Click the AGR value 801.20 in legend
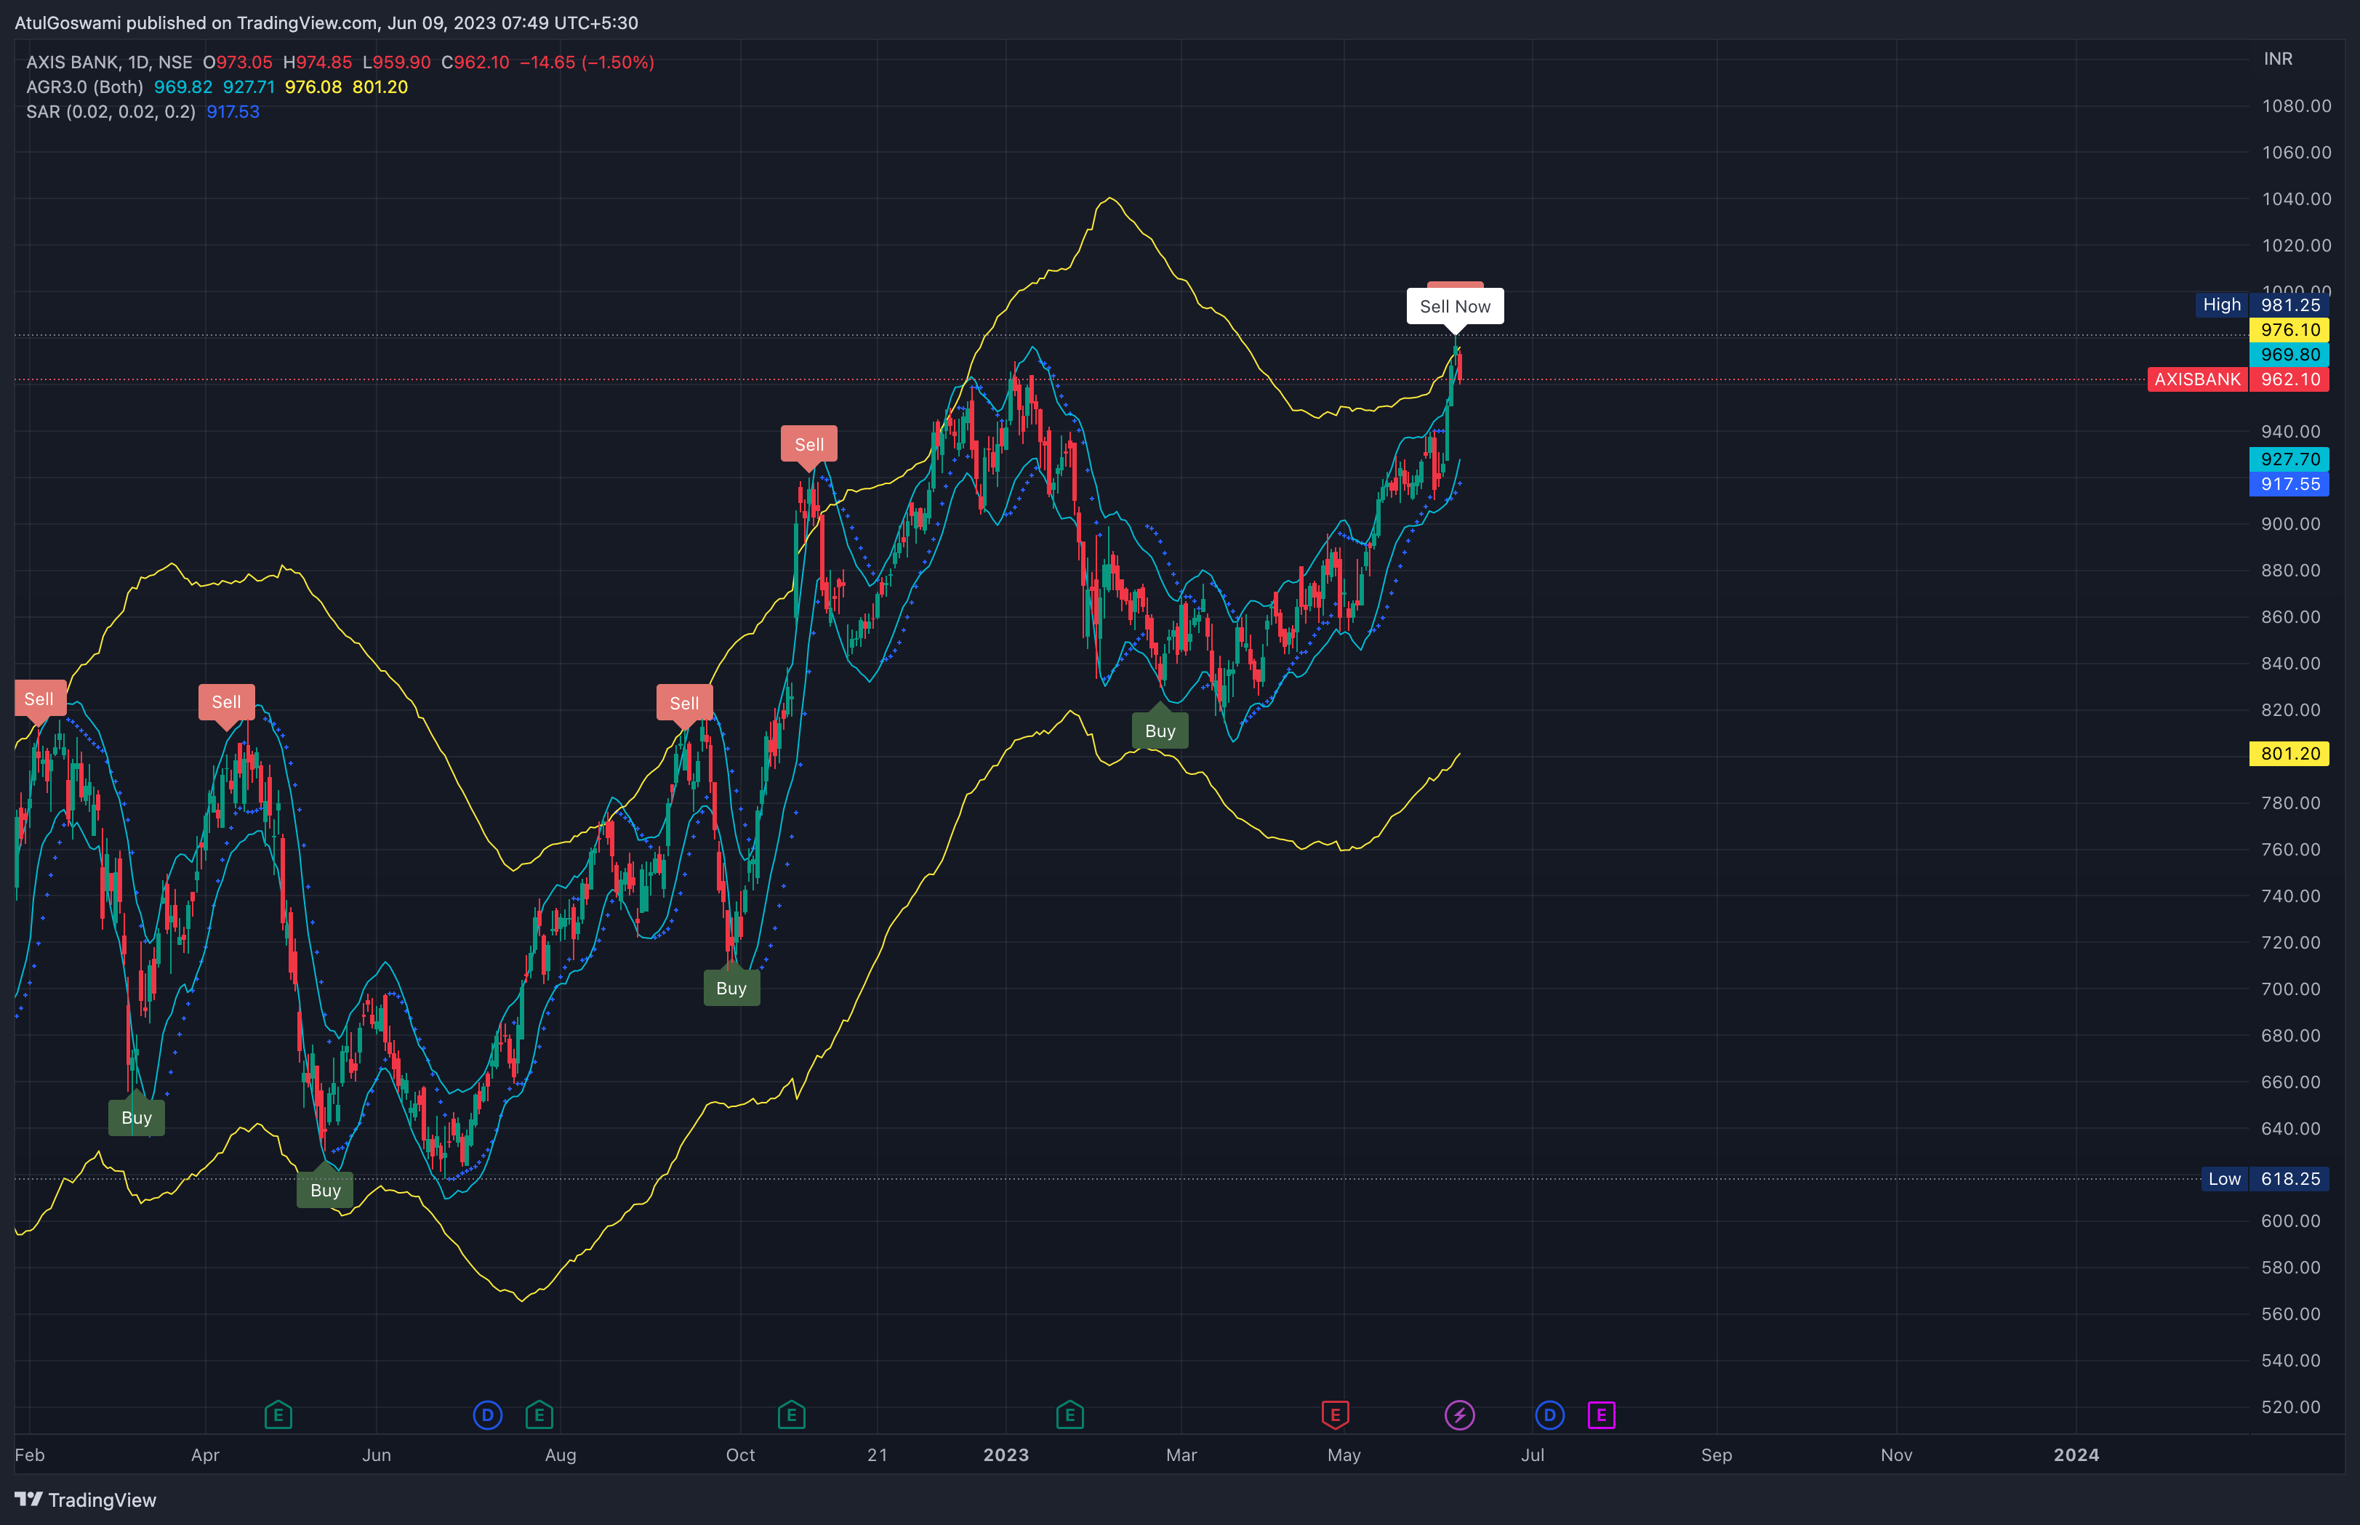 [x=380, y=87]
